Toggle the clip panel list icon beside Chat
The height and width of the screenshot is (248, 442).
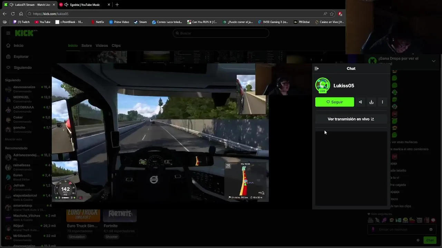coord(317,69)
